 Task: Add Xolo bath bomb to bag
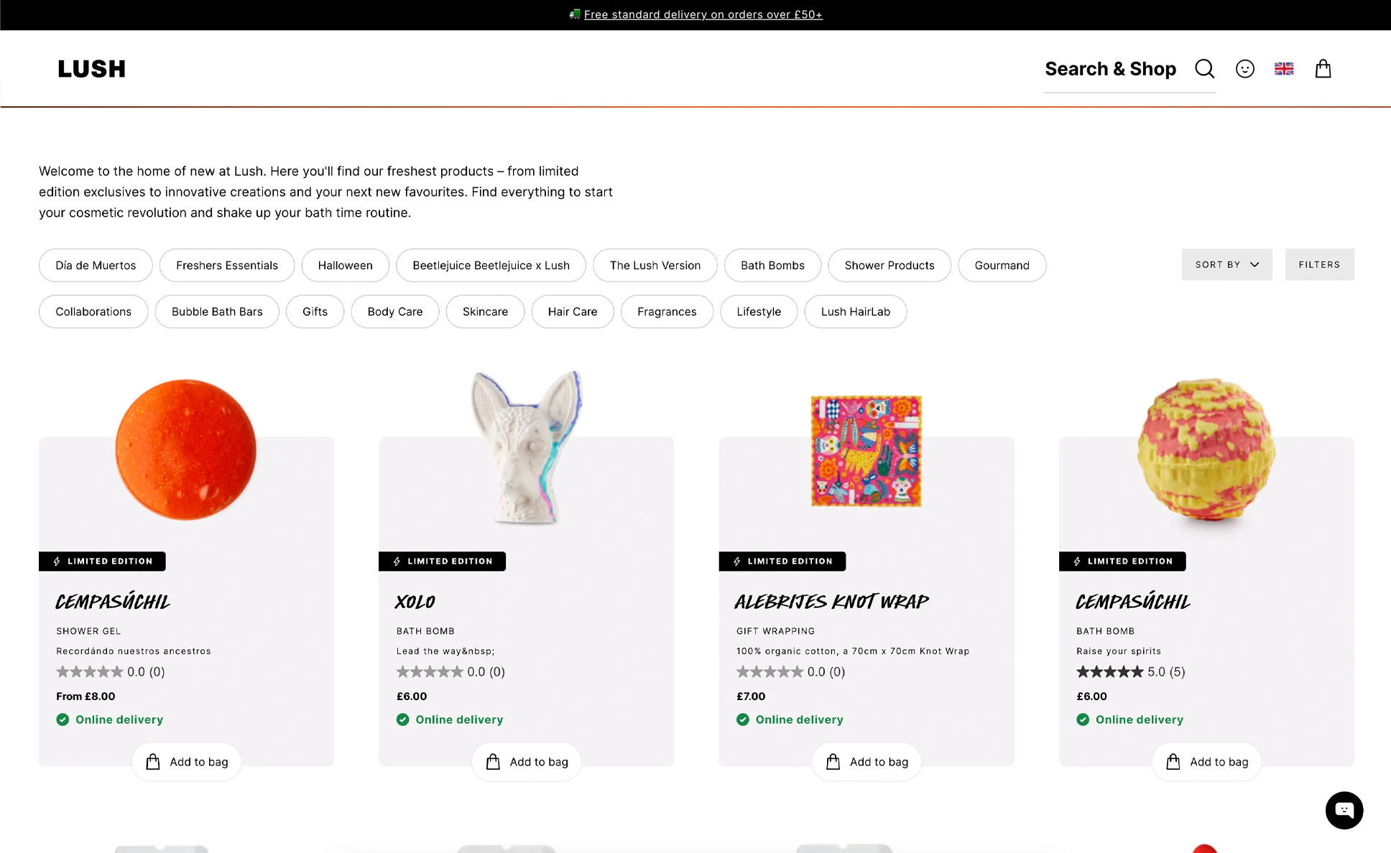click(527, 762)
